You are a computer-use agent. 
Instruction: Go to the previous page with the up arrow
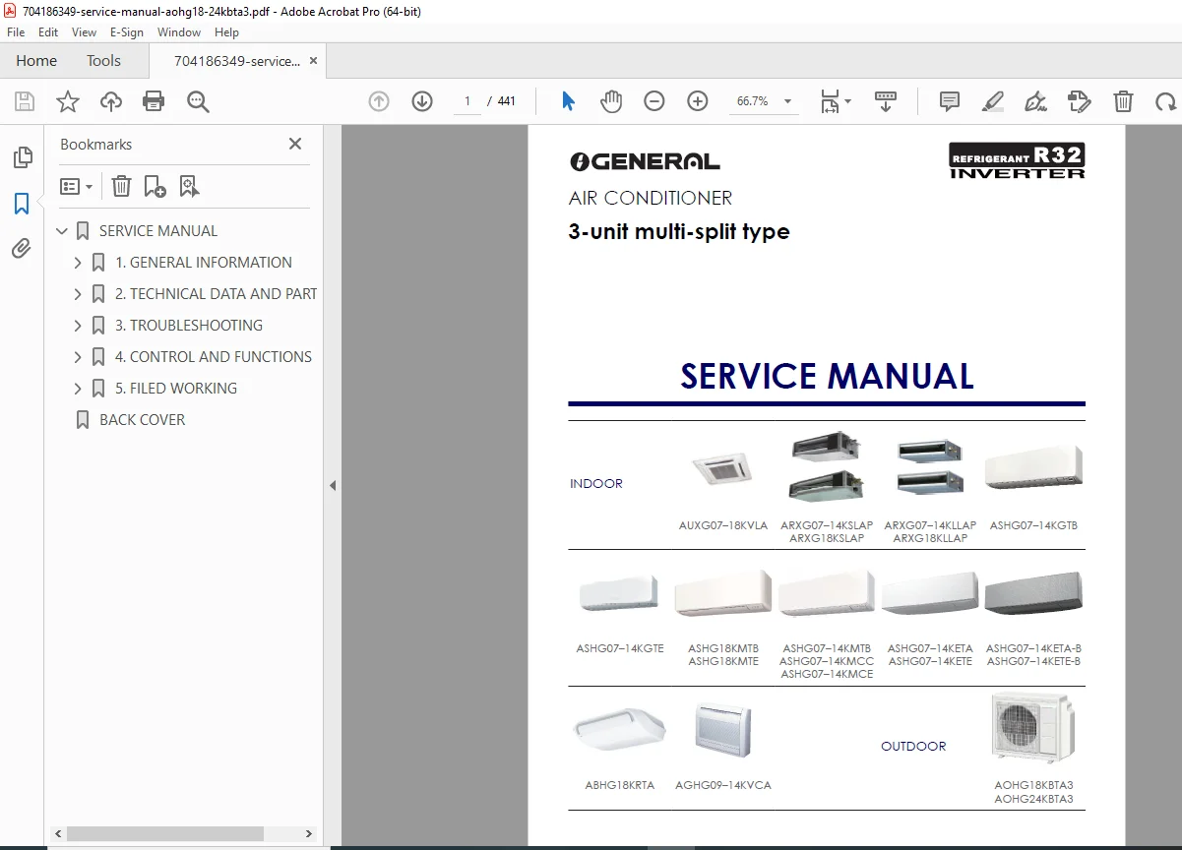click(x=379, y=101)
